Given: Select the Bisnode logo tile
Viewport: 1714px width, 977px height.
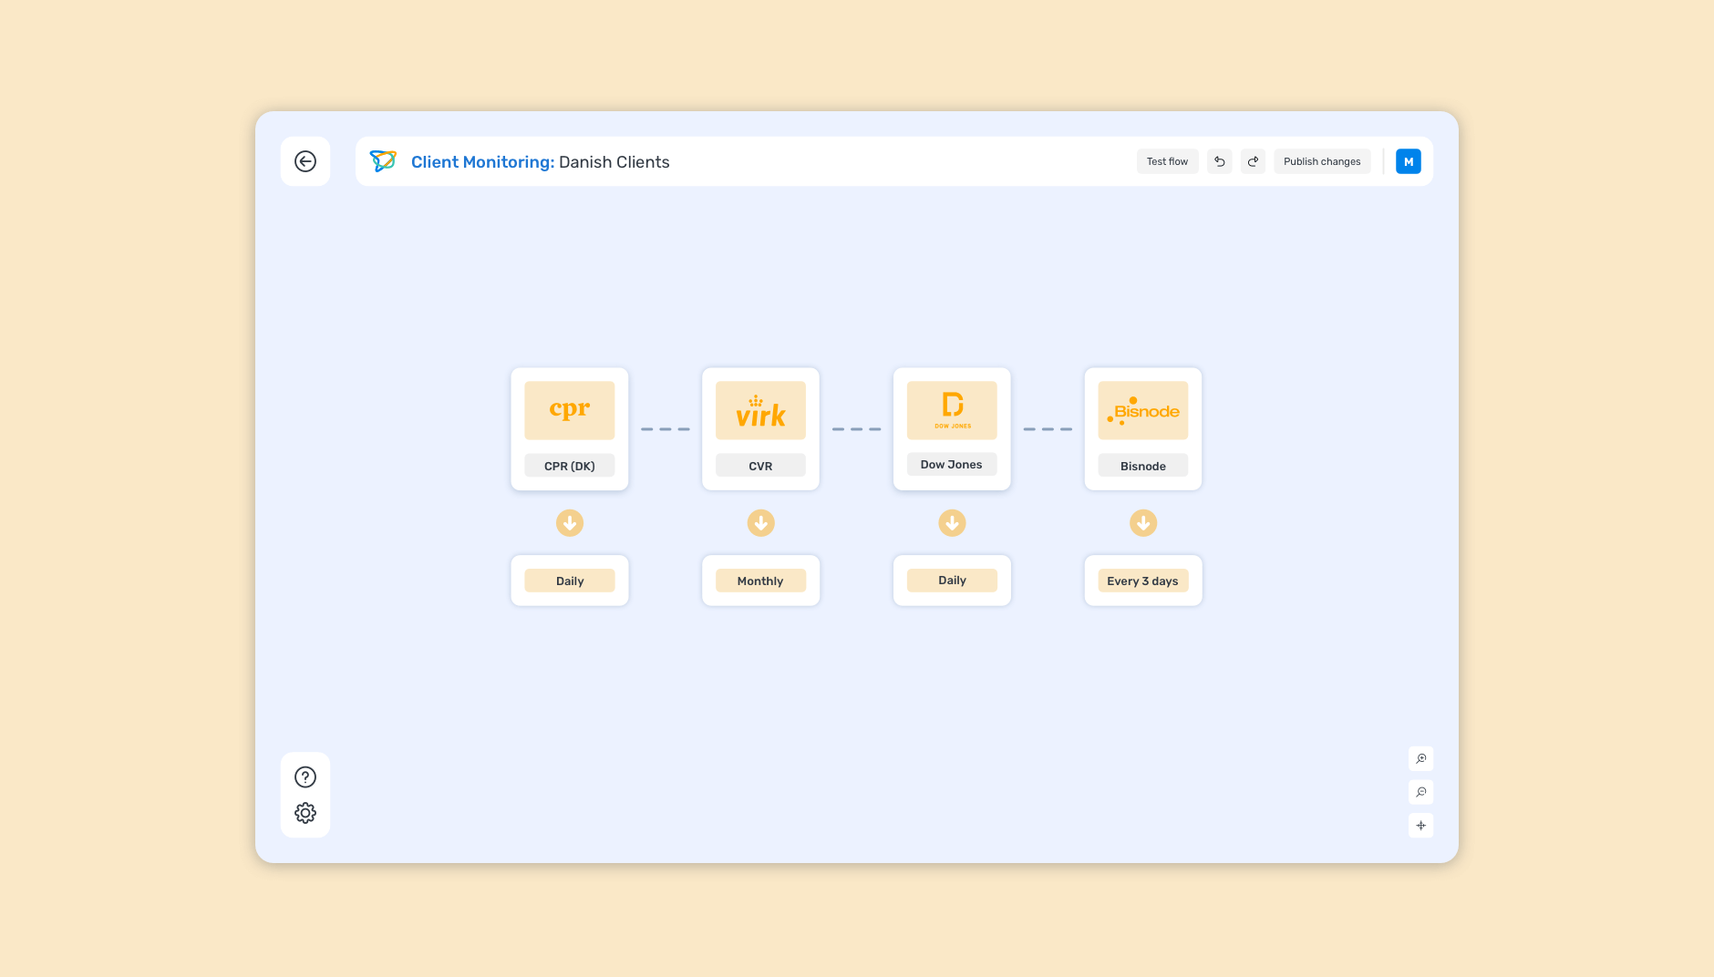Looking at the screenshot, I should (1143, 410).
